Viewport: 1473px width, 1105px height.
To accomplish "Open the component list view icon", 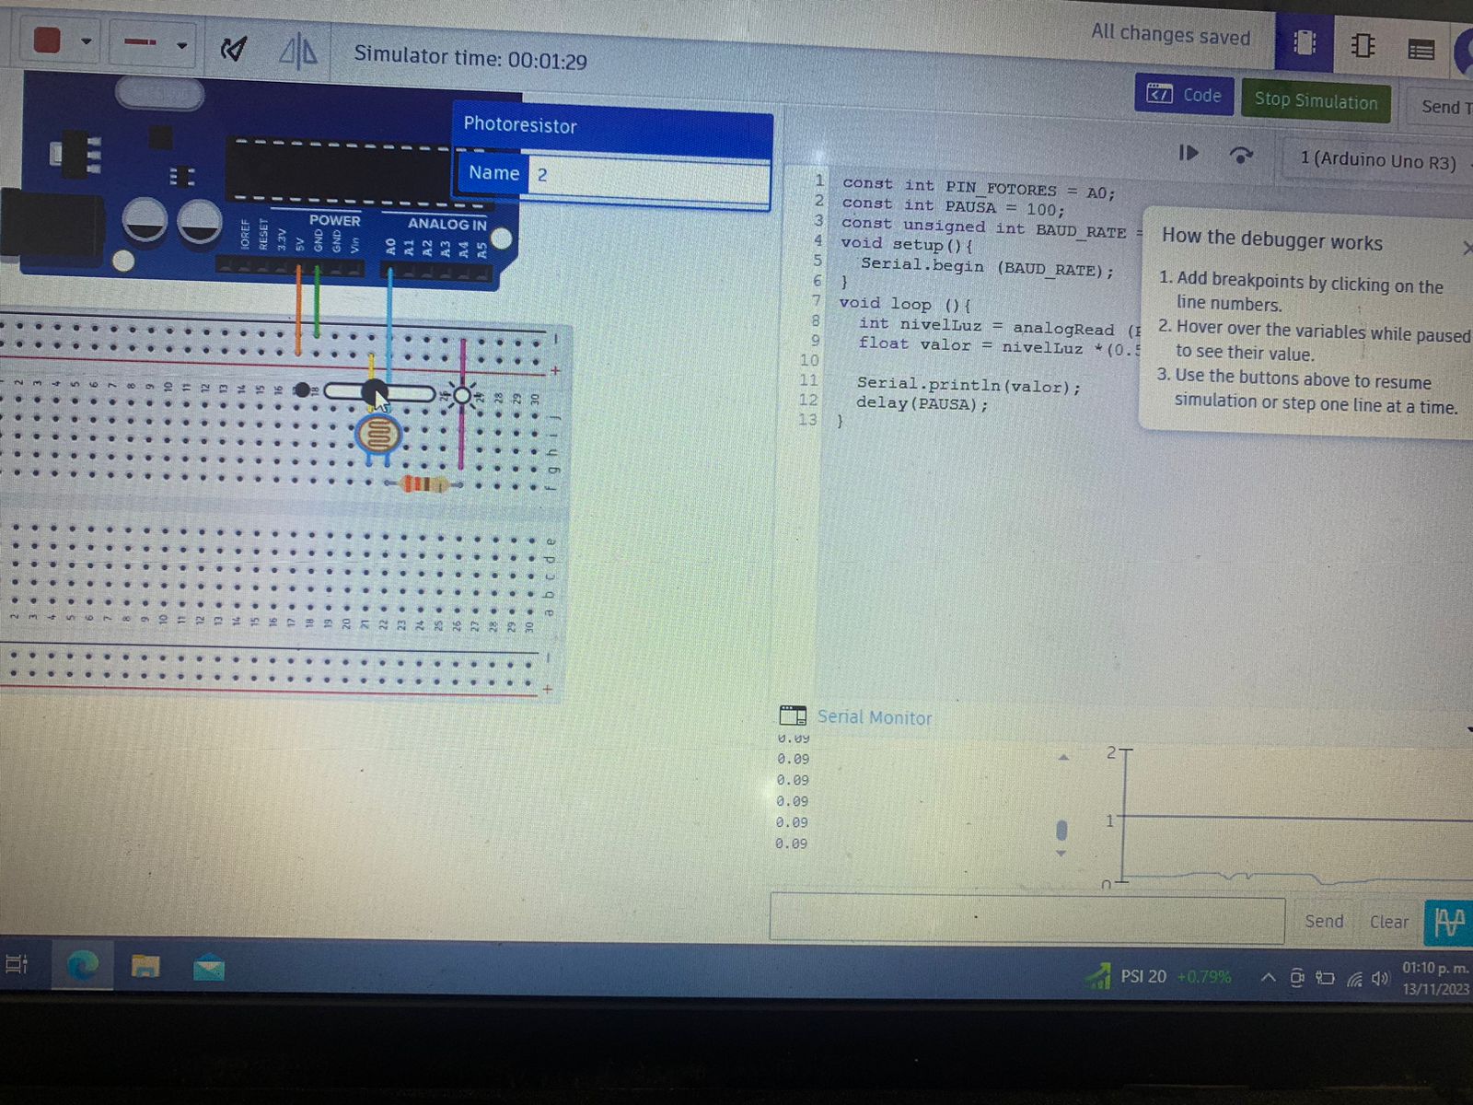I will tap(1421, 49).
